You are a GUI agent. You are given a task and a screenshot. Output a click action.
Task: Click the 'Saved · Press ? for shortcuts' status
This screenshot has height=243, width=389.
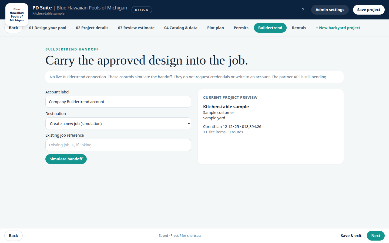[180, 236]
